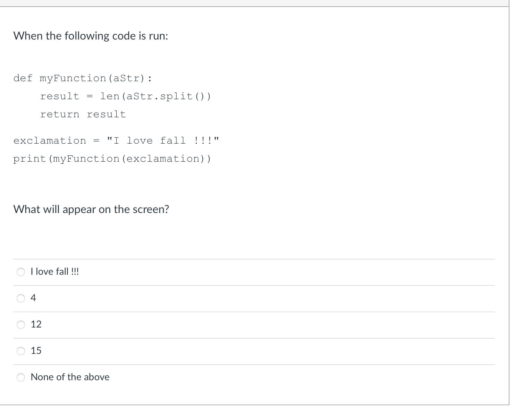Click the "print(myFunction(exclamation))" code line

(x=112, y=159)
